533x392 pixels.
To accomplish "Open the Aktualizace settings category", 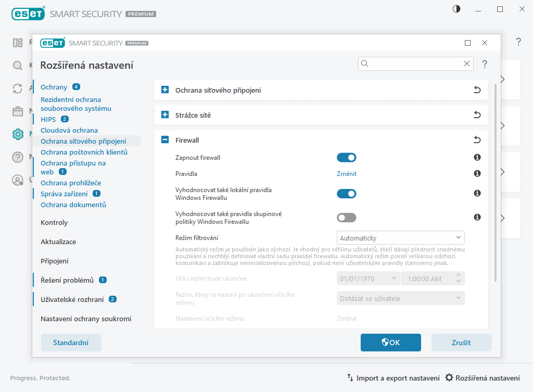I will point(58,242).
